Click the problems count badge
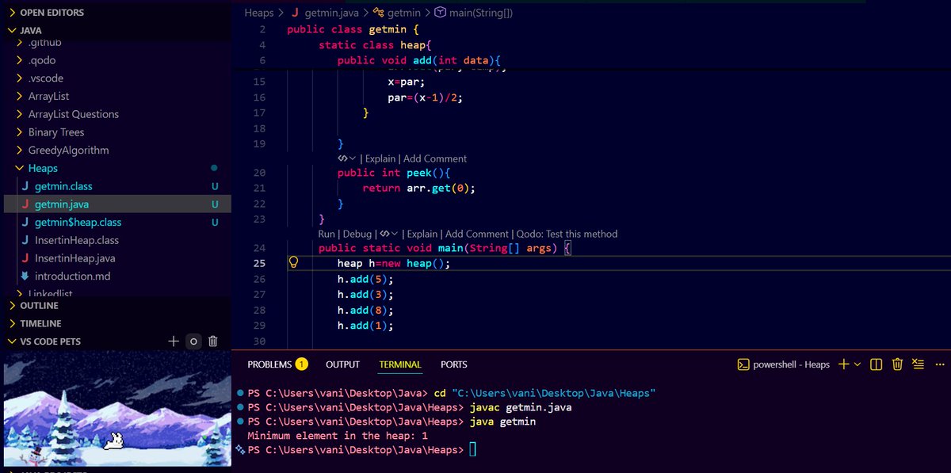This screenshot has height=473, width=951. (x=301, y=364)
